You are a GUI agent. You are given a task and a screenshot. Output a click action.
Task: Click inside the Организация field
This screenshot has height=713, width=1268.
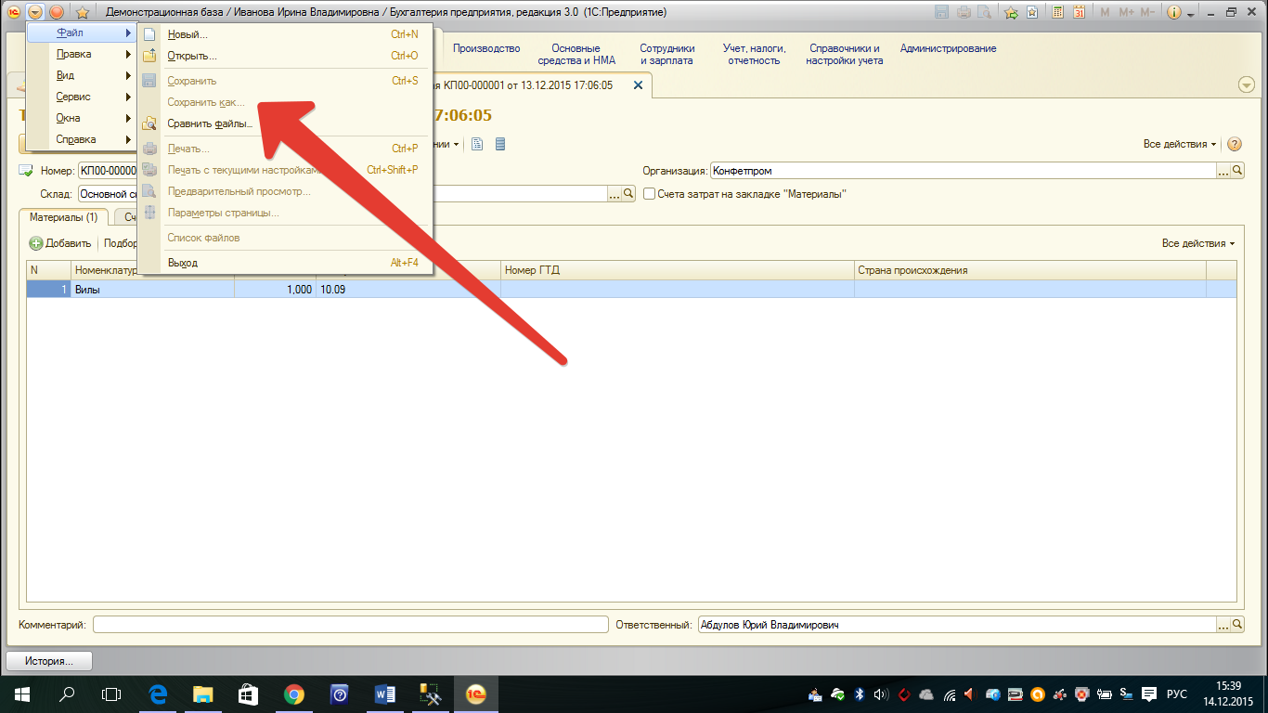[x=964, y=171]
